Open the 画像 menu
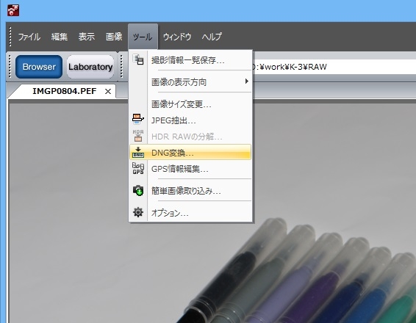This screenshot has height=323, width=416. pyautogui.click(x=114, y=37)
